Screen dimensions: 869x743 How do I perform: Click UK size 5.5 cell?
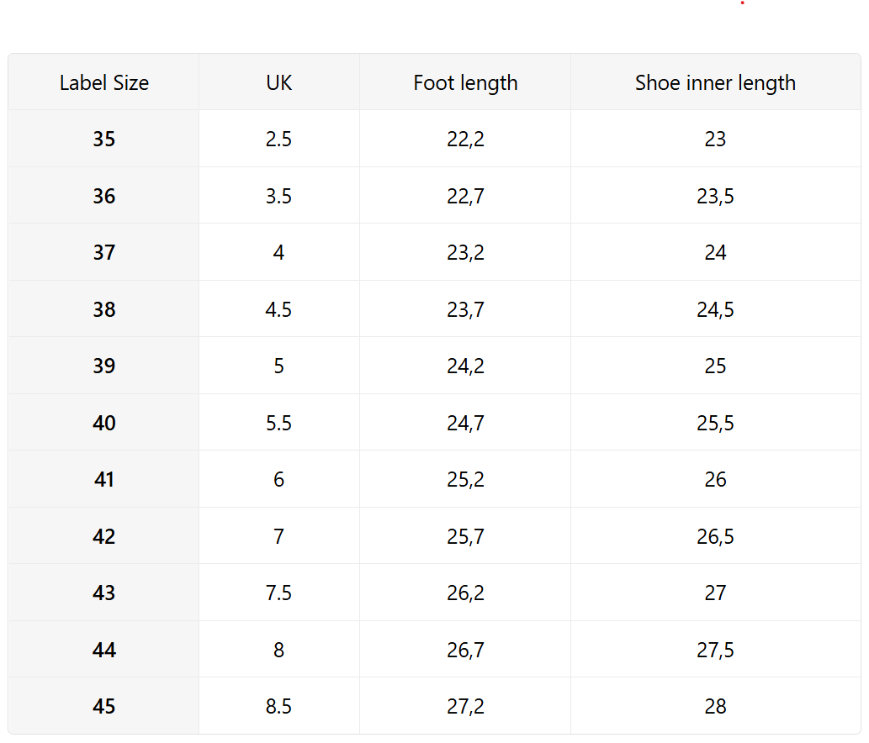coord(278,424)
